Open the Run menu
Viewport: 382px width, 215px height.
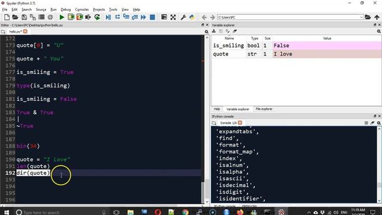[53, 10]
